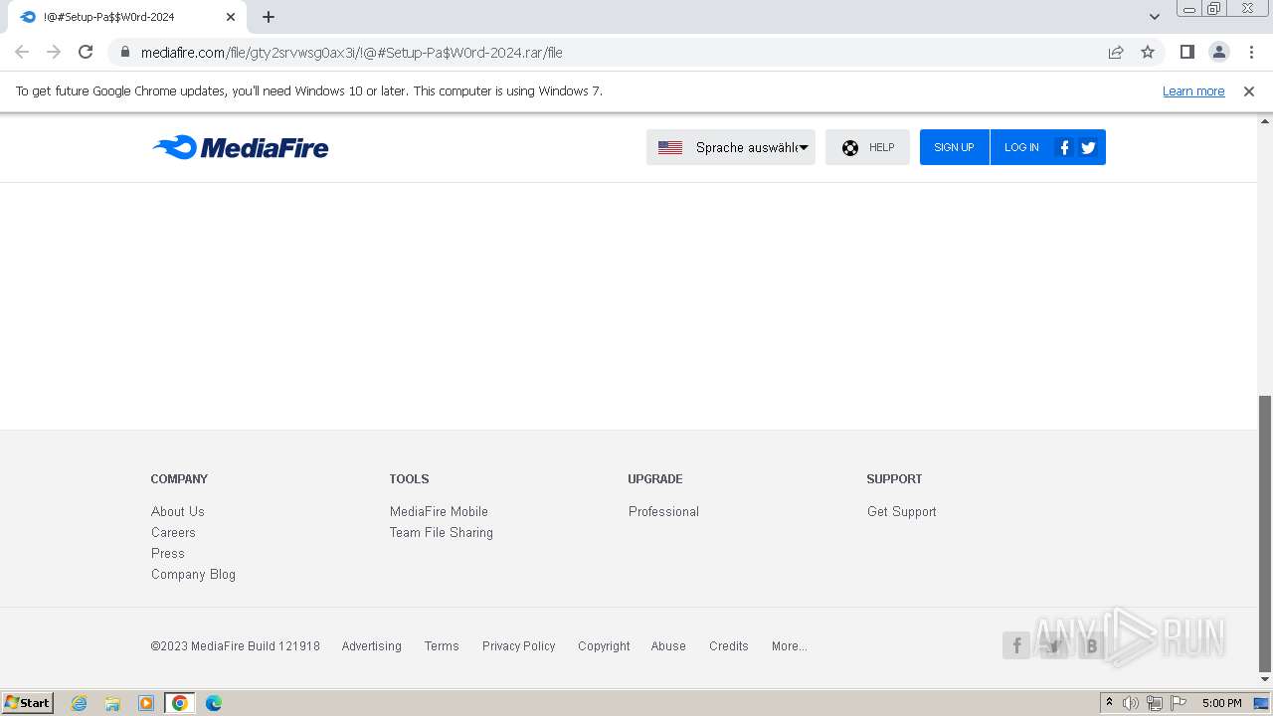Click the network tray icon
The image size is (1273, 716).
(1155, 703)
